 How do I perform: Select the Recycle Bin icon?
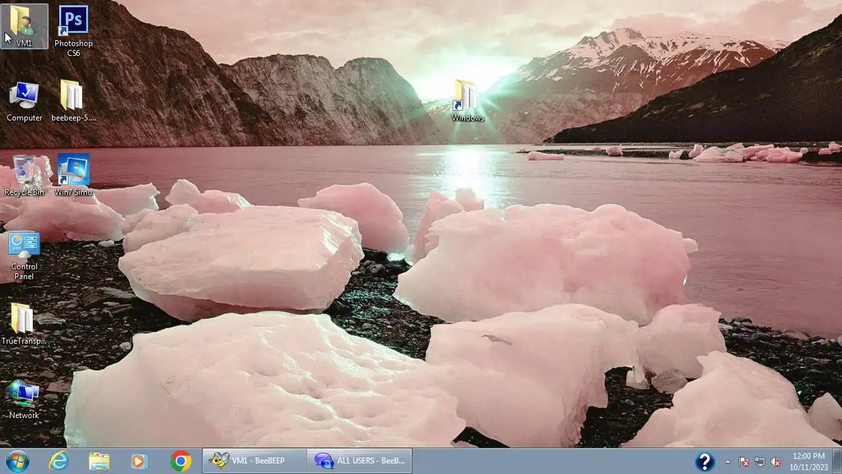coord(24,176)
